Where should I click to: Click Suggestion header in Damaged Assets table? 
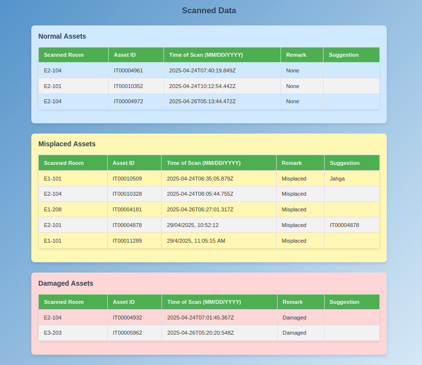(x=352, y=302)
